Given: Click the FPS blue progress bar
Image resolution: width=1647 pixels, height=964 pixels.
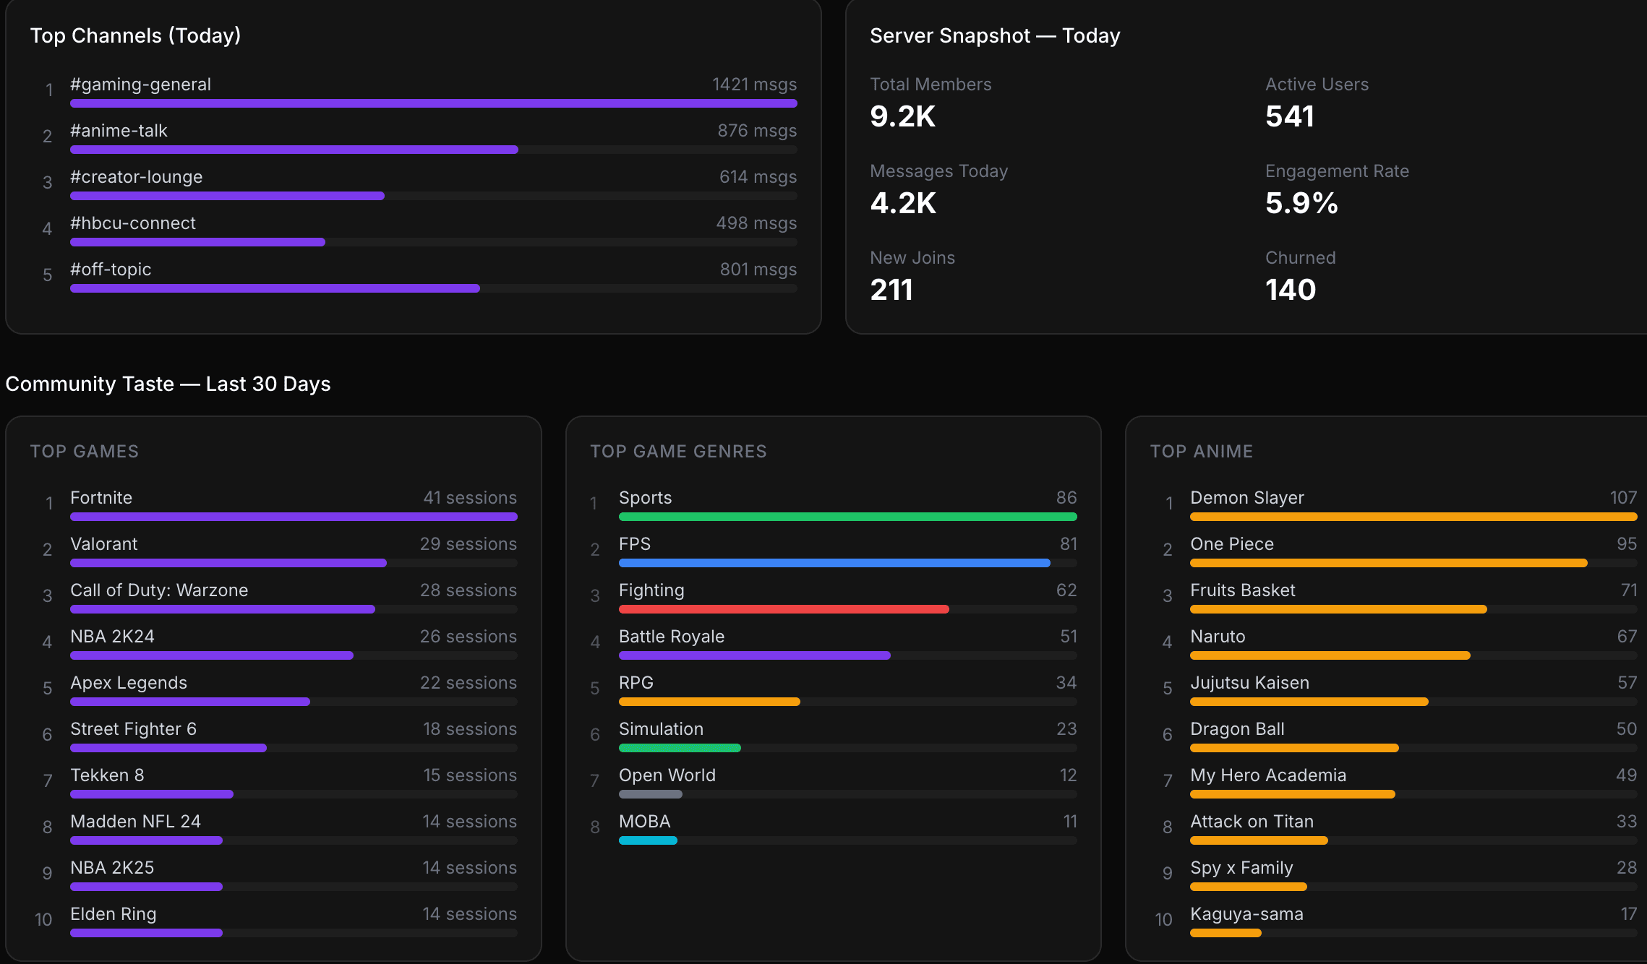Looking at the screenshot, I should (834, 563).
